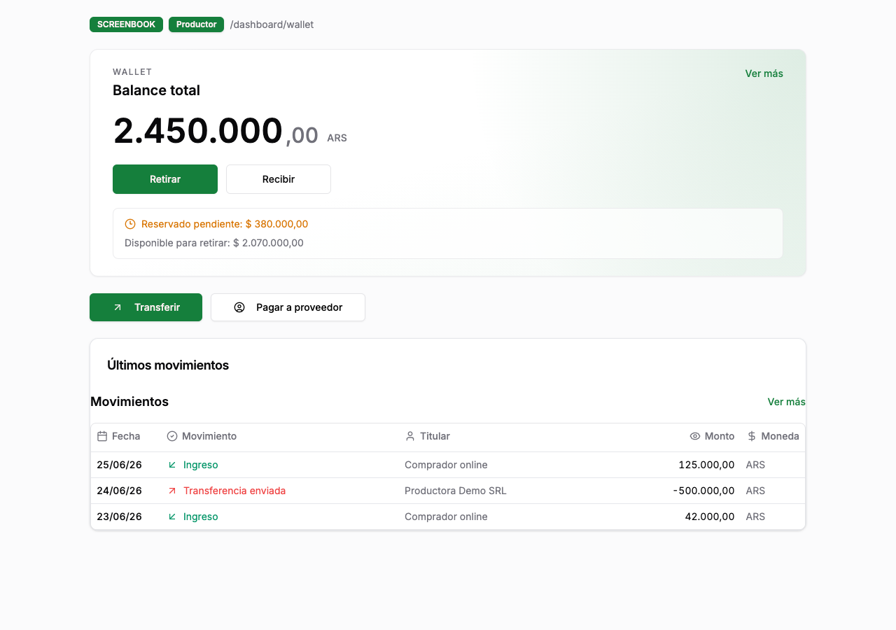Viewport: 896px width, 630px height.
Task: Click the Productor role badge
Action: (196, 24)
